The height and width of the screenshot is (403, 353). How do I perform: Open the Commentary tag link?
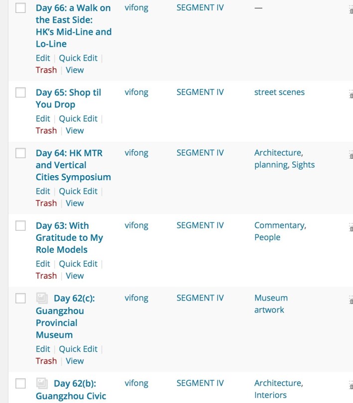point(279,225)
